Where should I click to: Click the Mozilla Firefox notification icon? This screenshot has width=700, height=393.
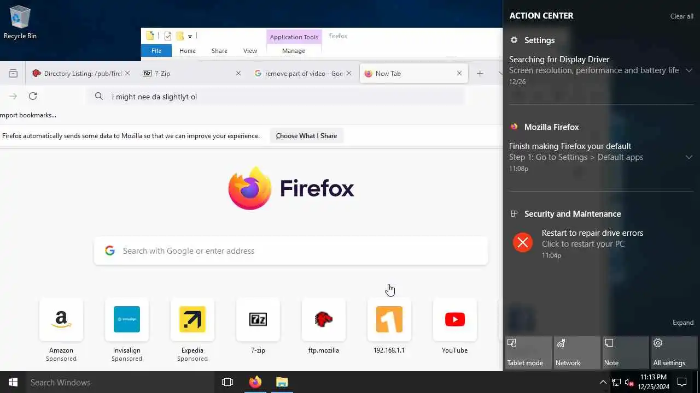point(514,127)
